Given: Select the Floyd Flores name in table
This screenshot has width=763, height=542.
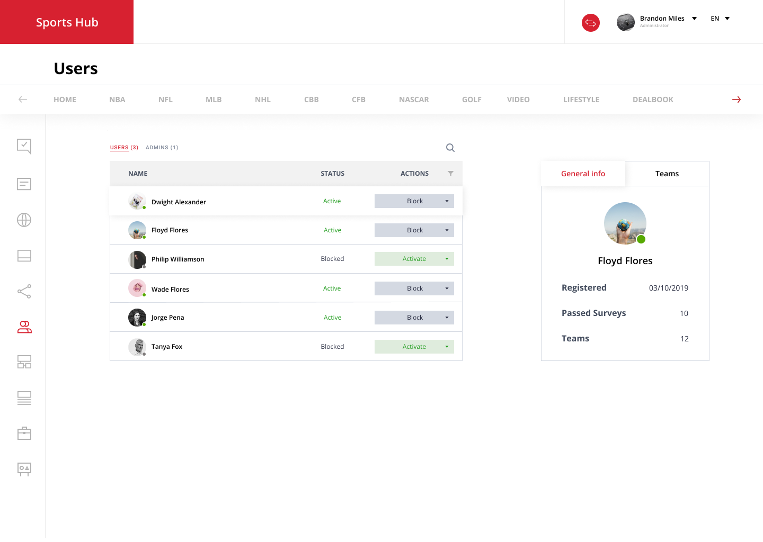Looking at the screenshot, I should pos(170,230).
